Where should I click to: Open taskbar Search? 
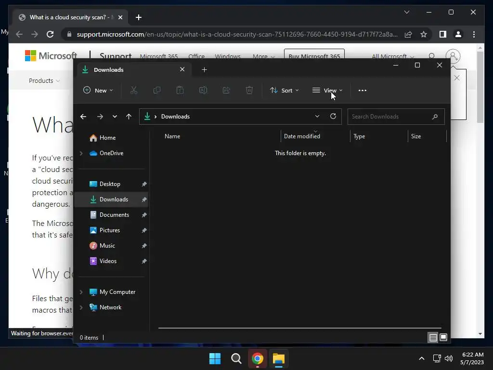coord(236,358)
